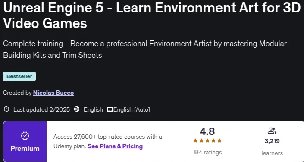Viewport: 304px width, 162px height.
Task: Click the learners people icon
Action: (x=272, y=131)
